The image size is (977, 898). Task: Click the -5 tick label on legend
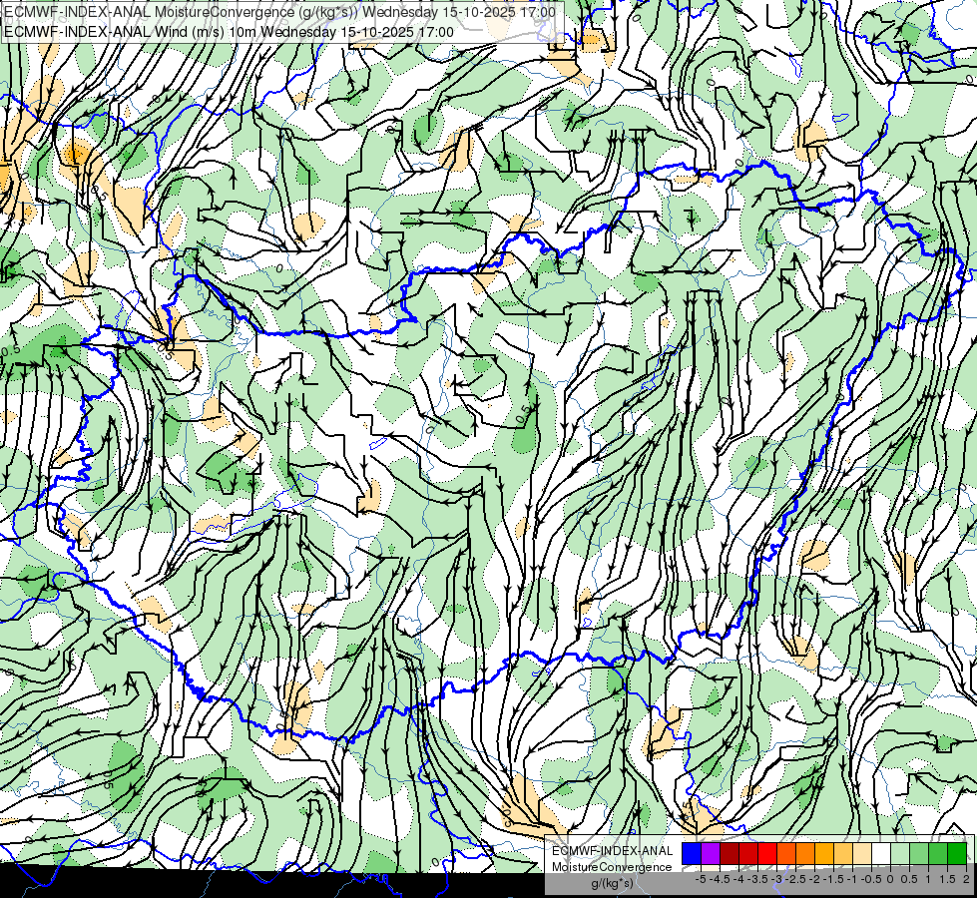tap(701, 879)
